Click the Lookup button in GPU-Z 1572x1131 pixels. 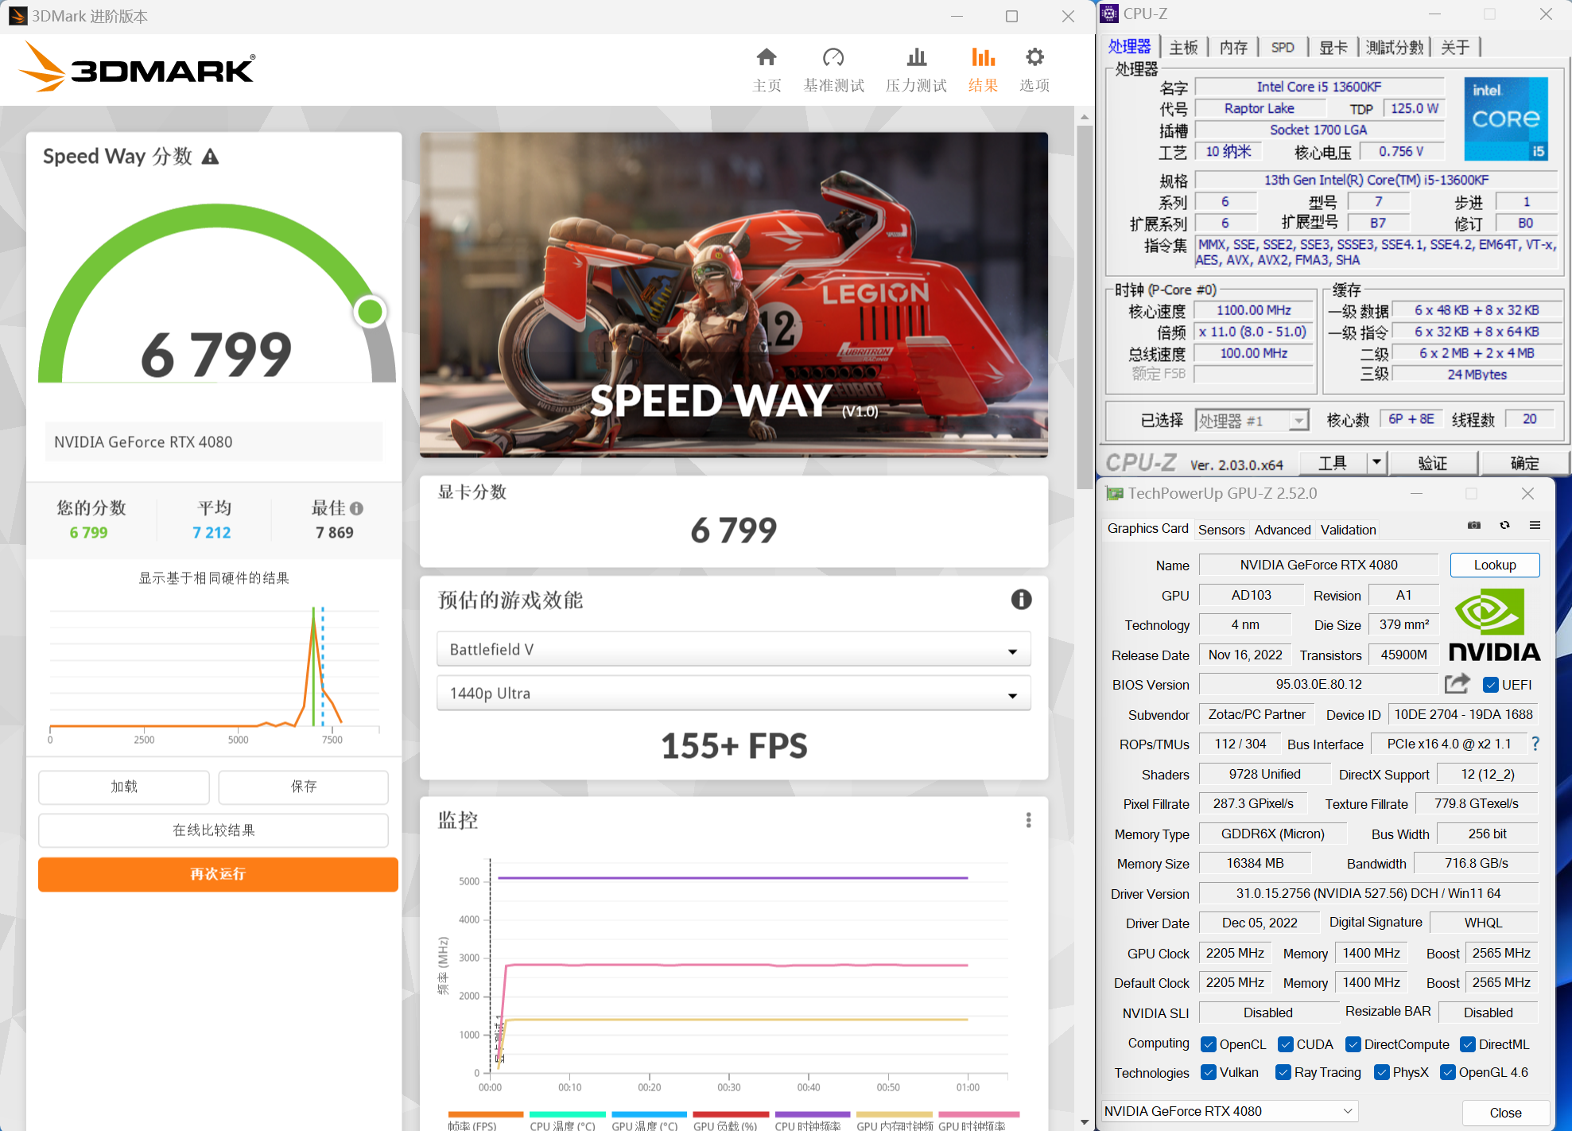coord(1494,565)
